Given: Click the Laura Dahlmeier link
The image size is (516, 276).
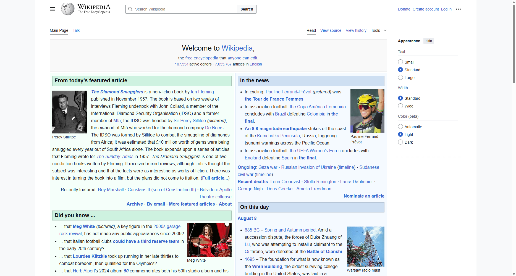Looking at the screenshot, I should pyautogui.click(x=357, y=182).
